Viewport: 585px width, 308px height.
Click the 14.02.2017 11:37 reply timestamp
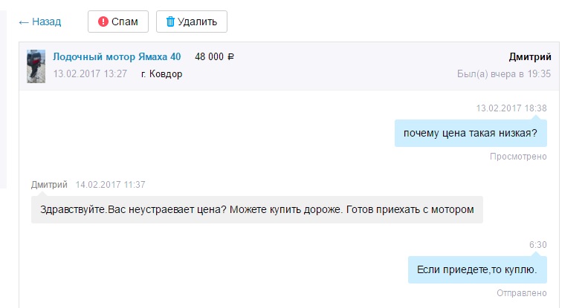click(x=110, y=184)
